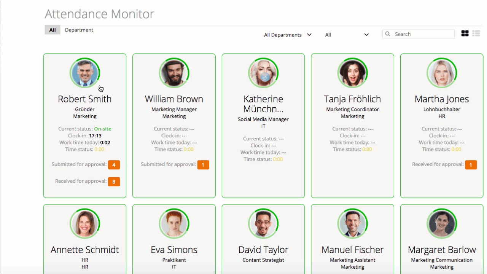Expand the All Departments dropdown

coord(288,35)
